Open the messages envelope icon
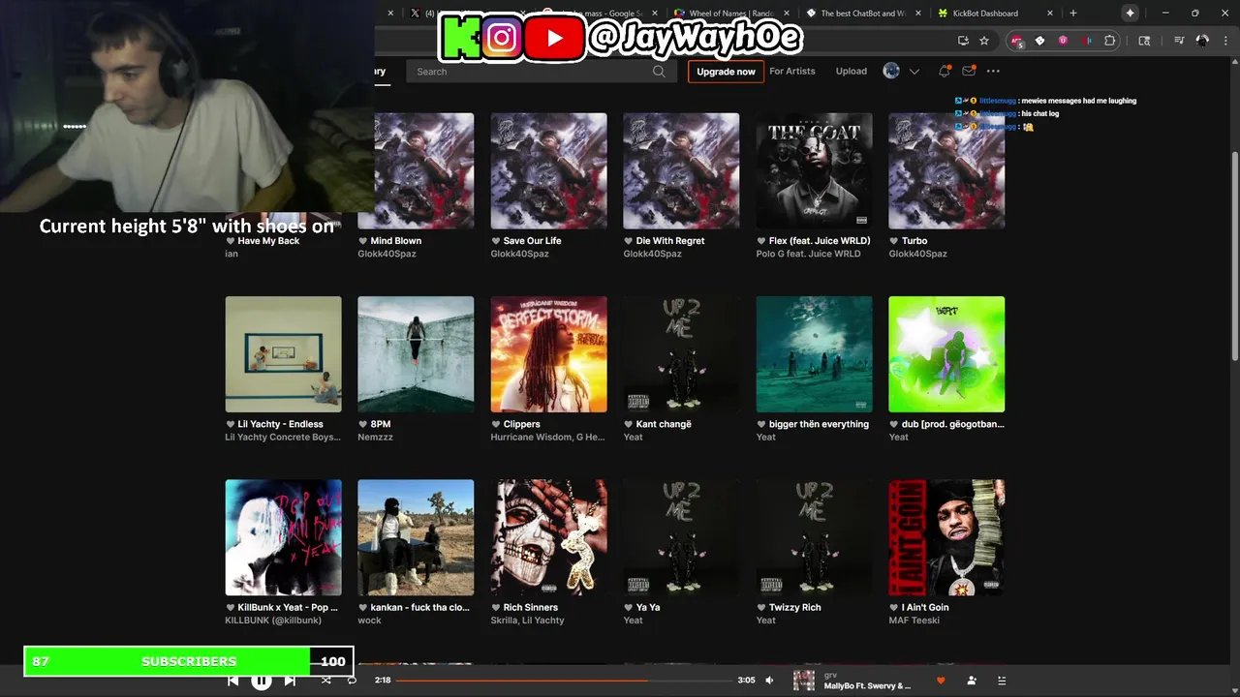 968,71
